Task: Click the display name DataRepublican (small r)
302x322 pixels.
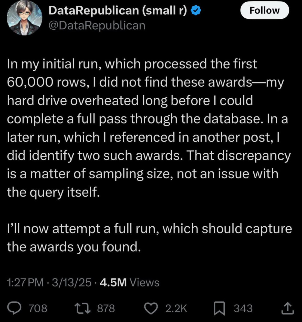Action: tap(118, 10)
